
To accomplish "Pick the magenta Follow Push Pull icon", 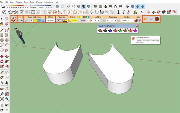I will (136, 30).
